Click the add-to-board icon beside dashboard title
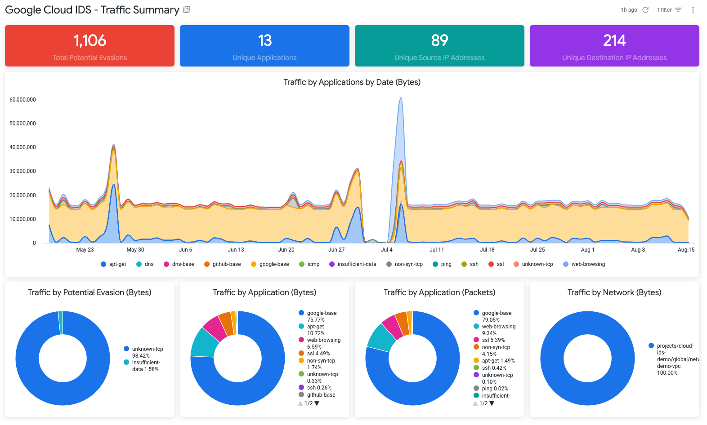This screenshot has width=707, height=425. pyautogui.click(x=187, y=9)
